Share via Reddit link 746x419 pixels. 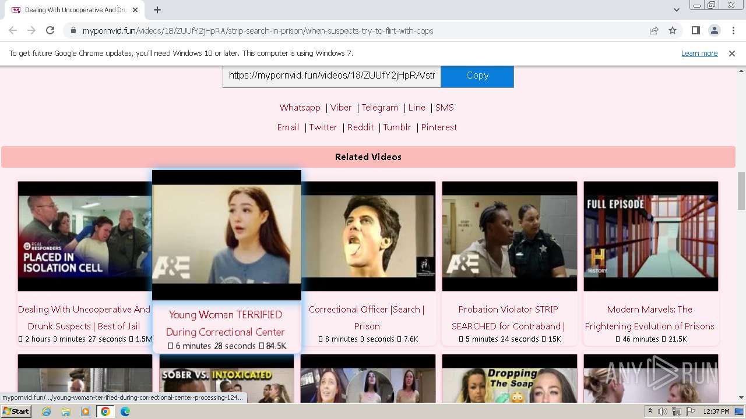360,127
